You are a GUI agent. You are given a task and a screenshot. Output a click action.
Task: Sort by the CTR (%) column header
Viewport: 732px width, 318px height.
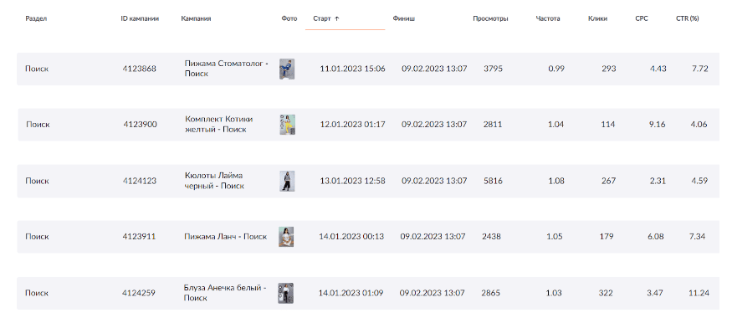click(x=687, y=18)
